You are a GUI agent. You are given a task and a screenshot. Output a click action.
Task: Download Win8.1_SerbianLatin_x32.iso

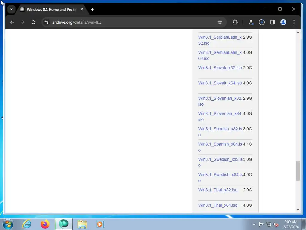click(220, 40)
